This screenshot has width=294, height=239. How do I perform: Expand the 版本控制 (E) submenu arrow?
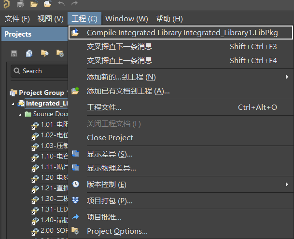coord(287,185)
